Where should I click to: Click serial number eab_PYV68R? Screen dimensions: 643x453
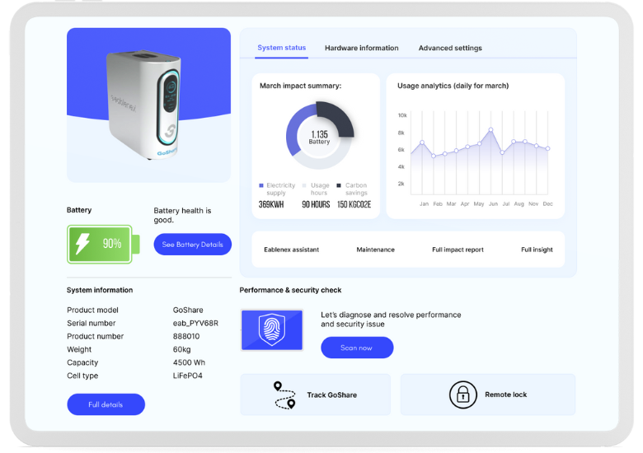pos(195,323)
